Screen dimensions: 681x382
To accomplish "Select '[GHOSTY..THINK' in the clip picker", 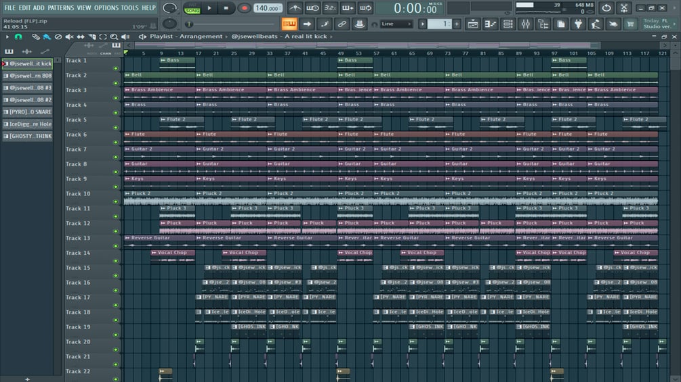I will coord(27,136).
